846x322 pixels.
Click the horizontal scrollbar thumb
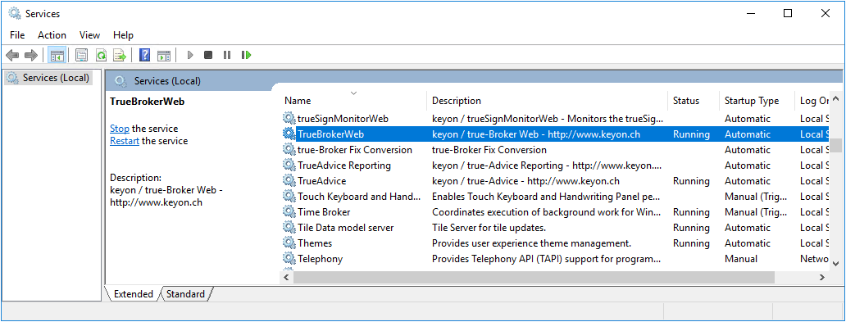tap(534, 277)
